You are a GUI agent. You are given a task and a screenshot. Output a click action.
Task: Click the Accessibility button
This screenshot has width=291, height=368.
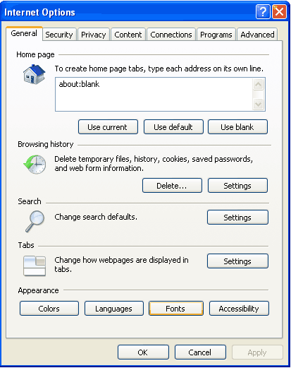239,309
